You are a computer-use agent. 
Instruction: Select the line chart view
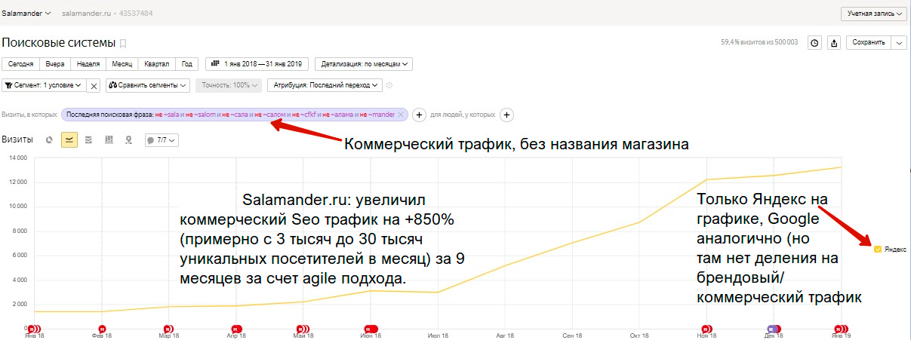click(69, 139)
